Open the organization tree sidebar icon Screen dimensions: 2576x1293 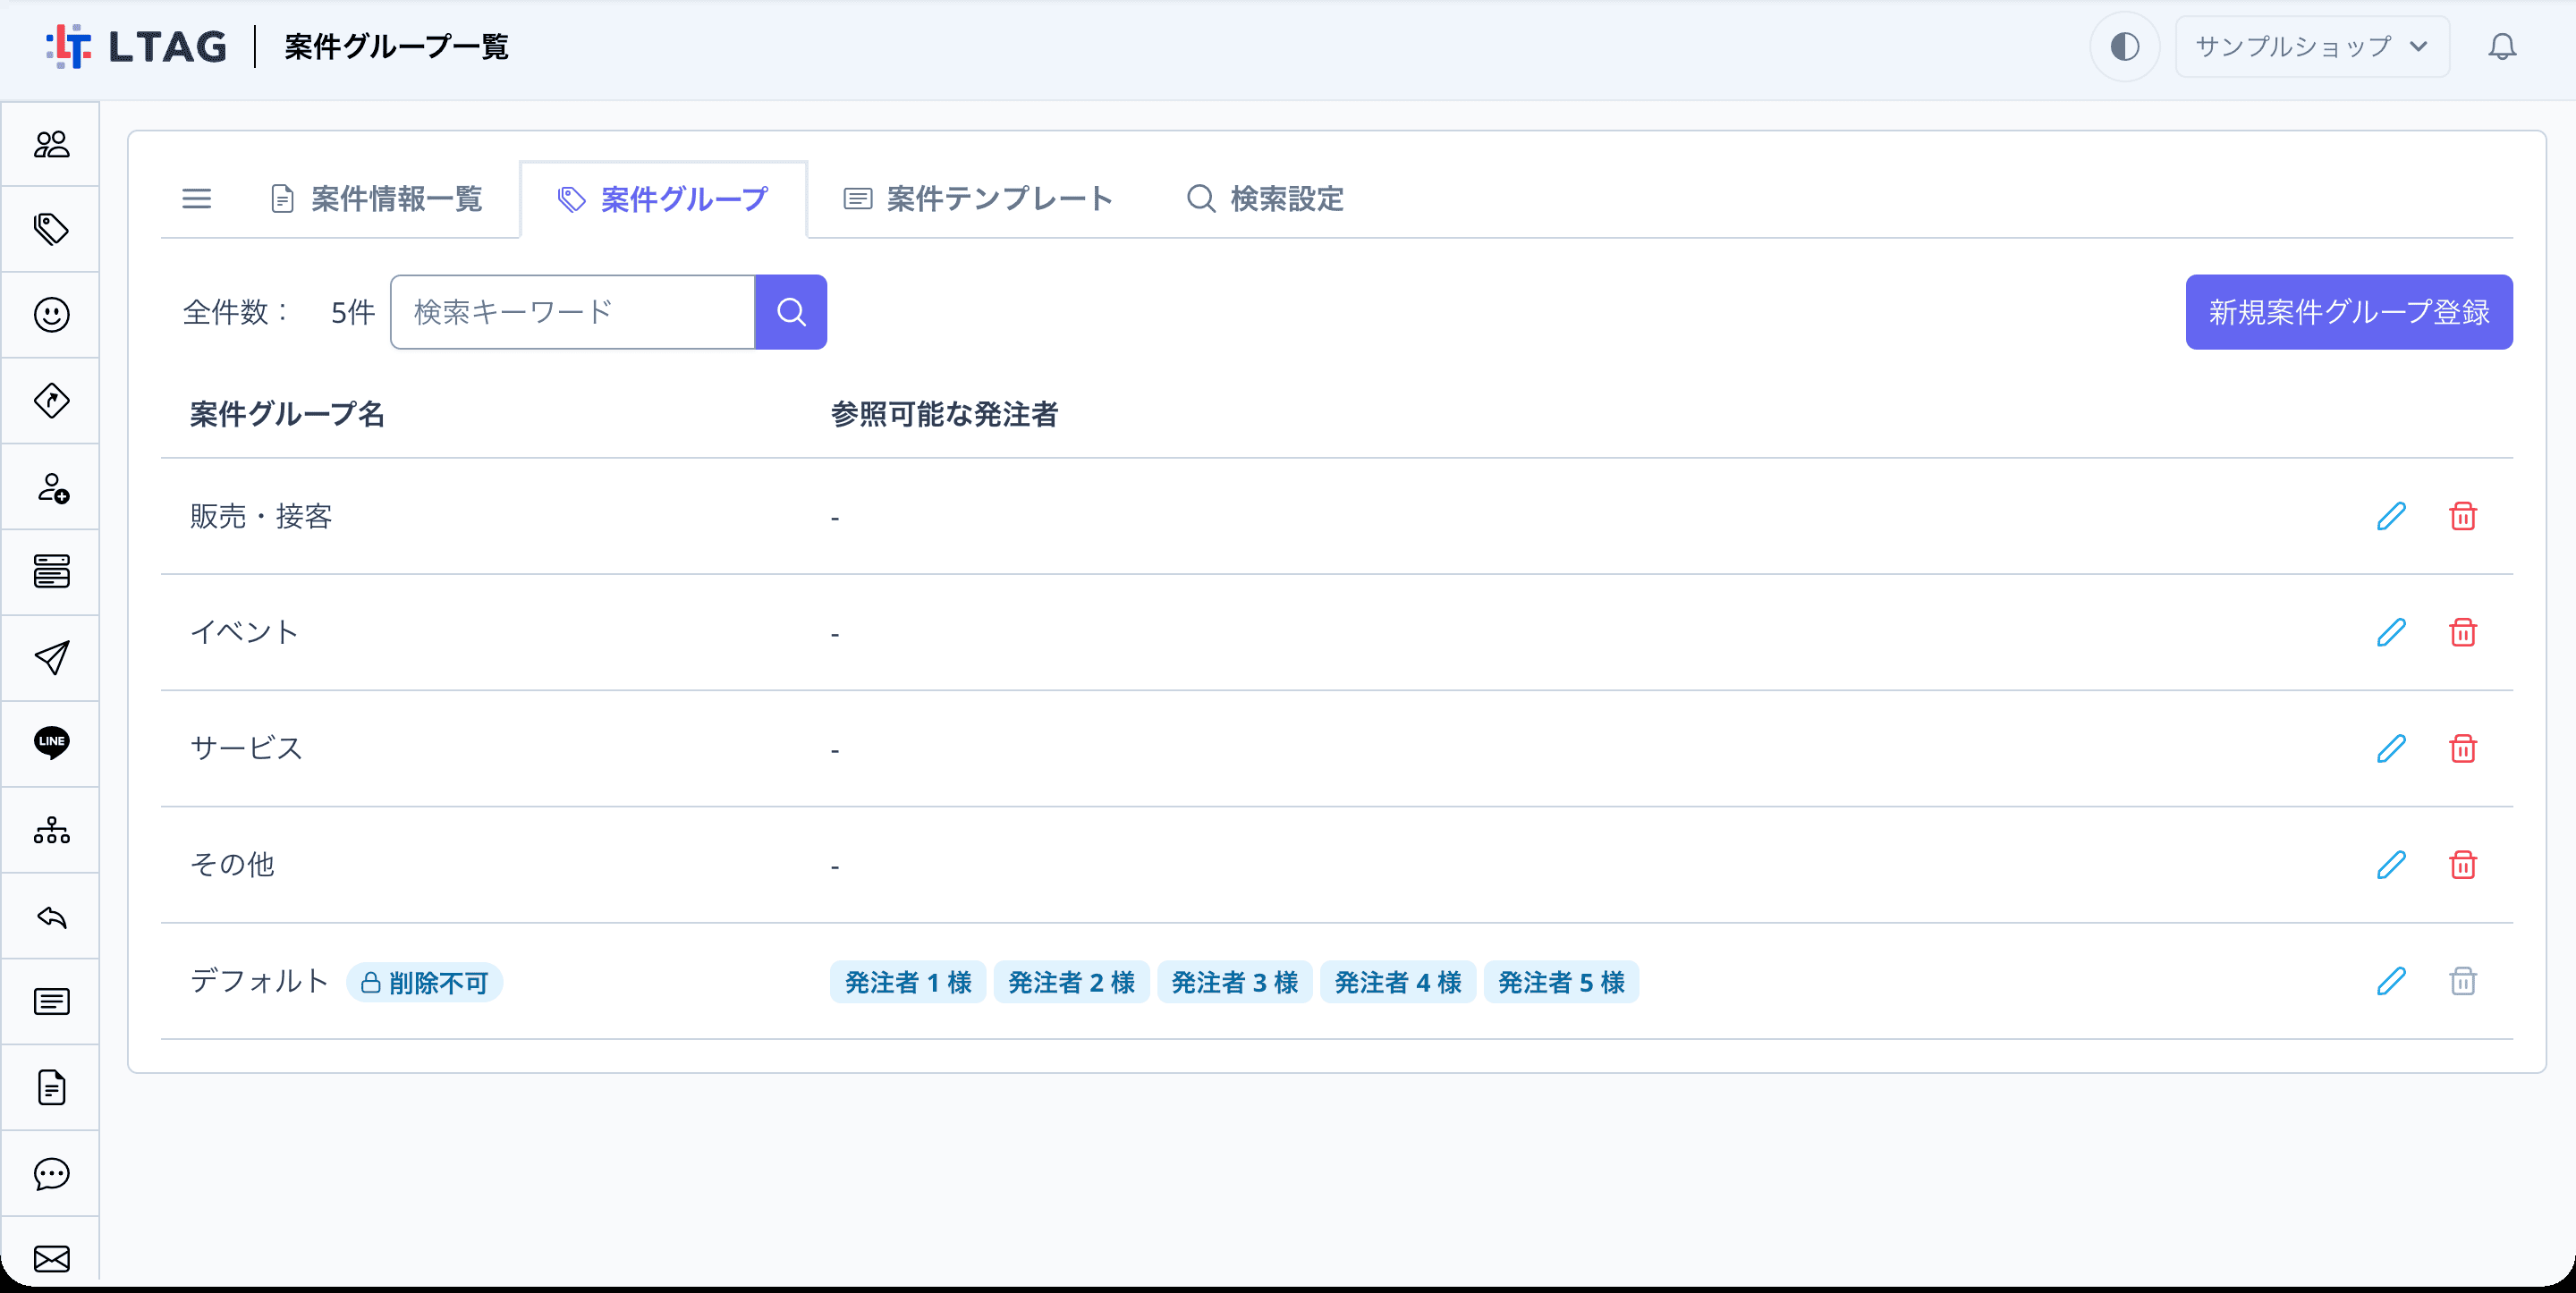pos(51,830)
